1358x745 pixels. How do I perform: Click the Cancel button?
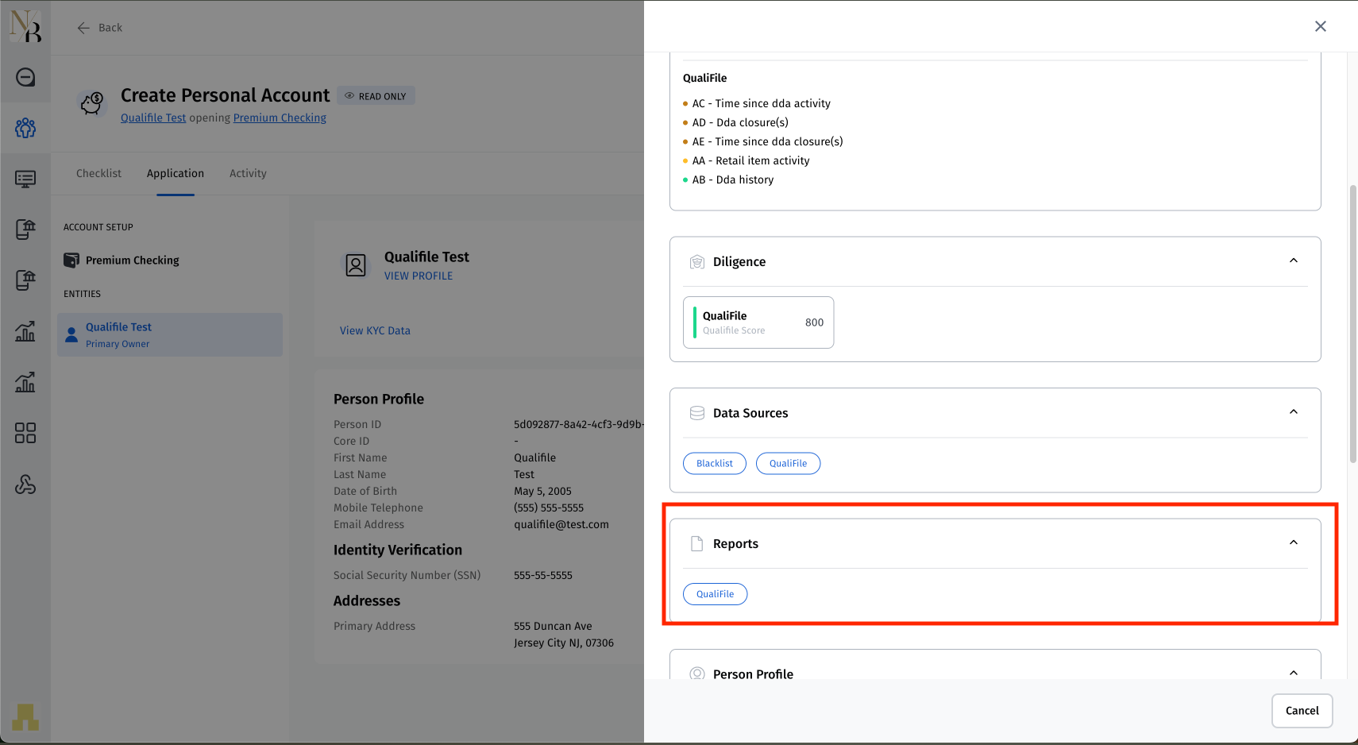click(x=1302, y=711)
